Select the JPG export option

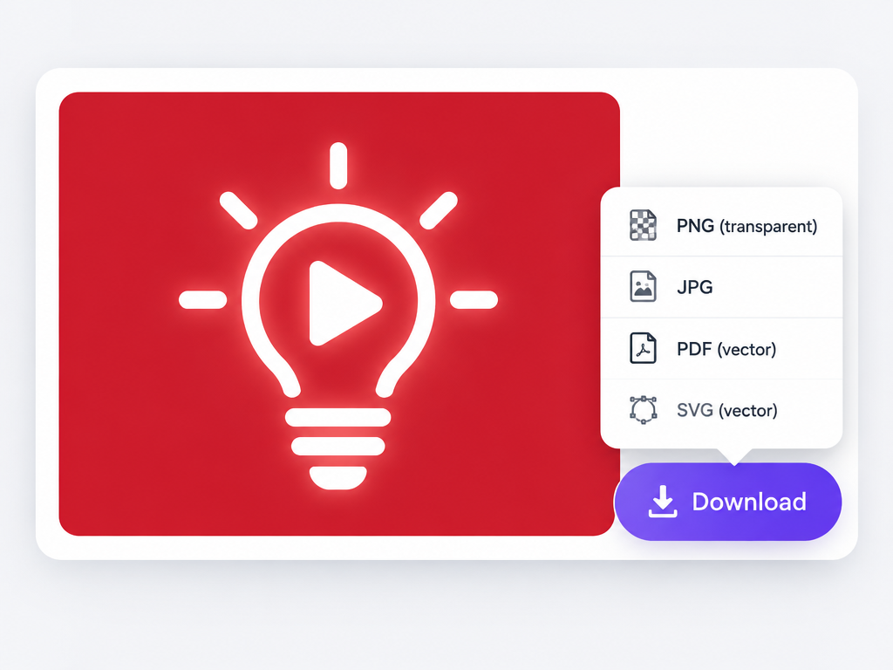(x=721, y=287)
